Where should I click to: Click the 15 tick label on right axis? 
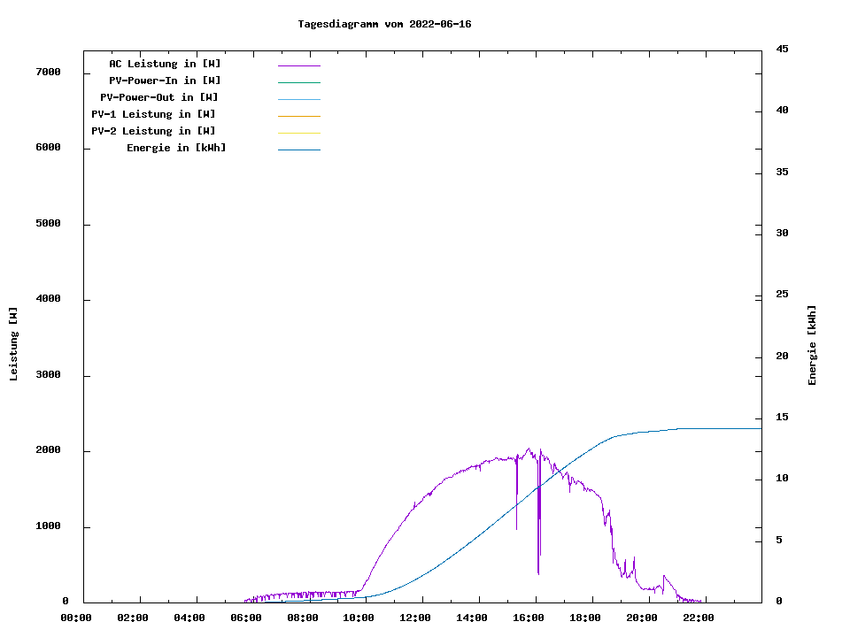pos(783,417)
